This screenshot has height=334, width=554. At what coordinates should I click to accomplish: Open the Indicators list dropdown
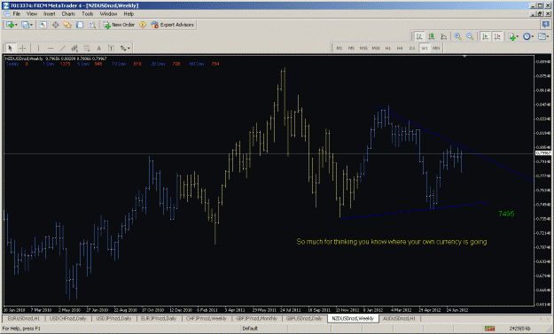click(513, 36)
